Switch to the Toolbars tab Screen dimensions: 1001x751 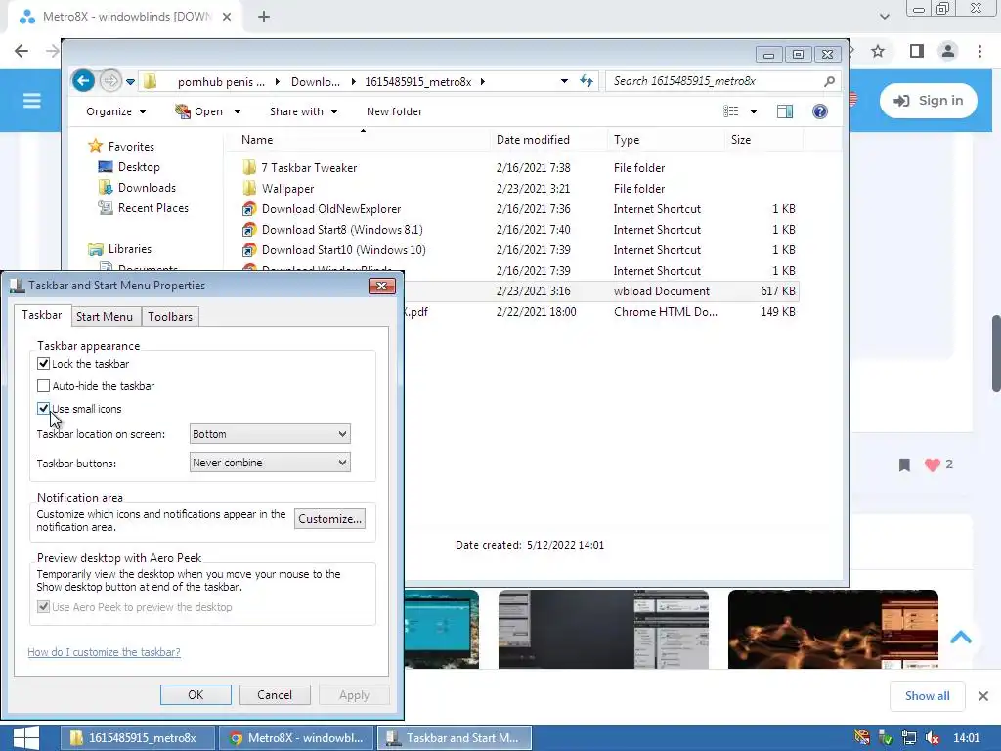click(x=170, y=317)
